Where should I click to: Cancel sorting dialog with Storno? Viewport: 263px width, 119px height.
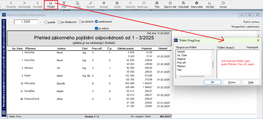coord(232,82)
